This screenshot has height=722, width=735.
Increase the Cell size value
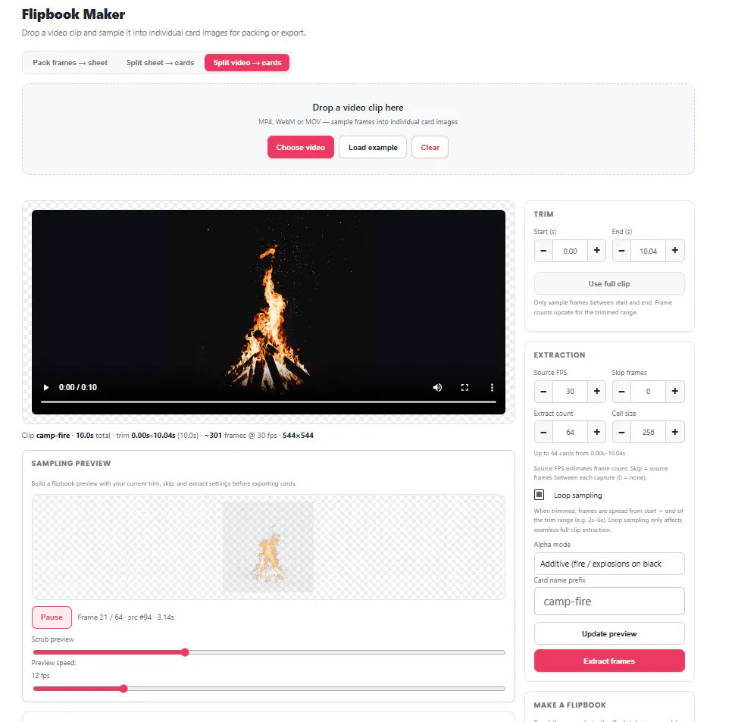coord(675,432)
